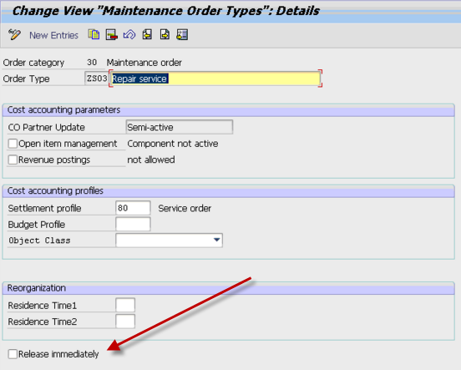461x370 pixels.
Task: Click the CO Partner Update field
Action: coord(180,127)
